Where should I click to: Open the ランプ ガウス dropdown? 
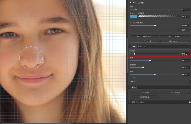pos(160,82)
